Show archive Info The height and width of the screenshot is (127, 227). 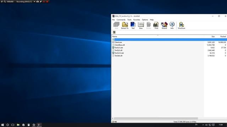172,25
